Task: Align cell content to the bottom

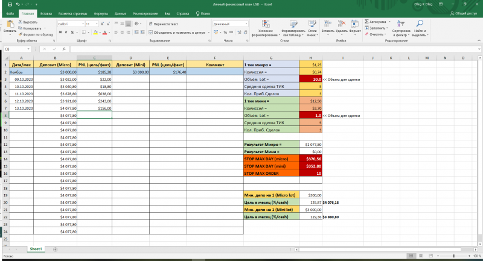Action: coord(128,24)
